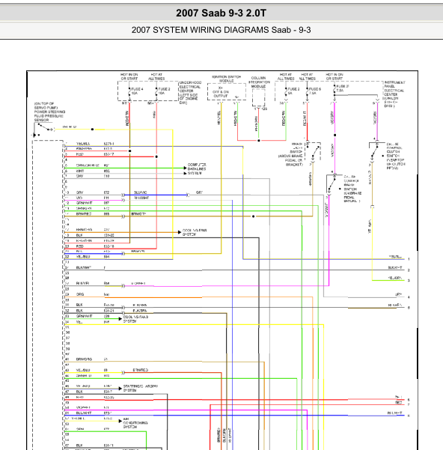Click the 'E24-21' connector code on pin 32
Image resolution: width=443 pixels, height=450 pixels.
(109, 311)
